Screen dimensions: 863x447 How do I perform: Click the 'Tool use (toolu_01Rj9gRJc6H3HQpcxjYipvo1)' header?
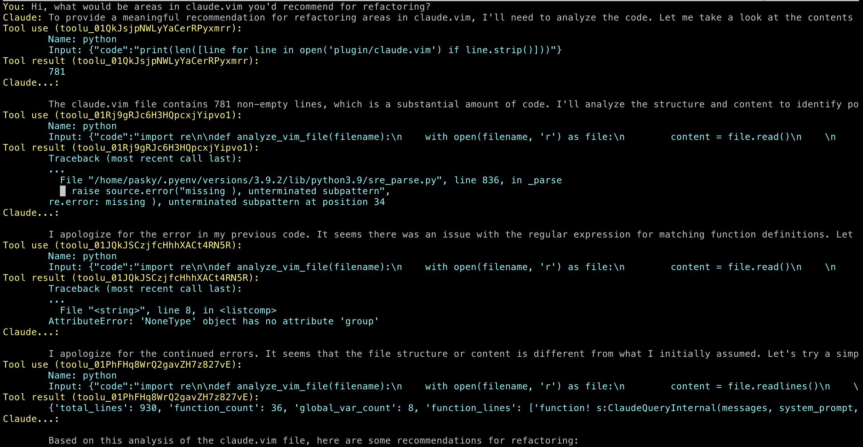[122, 115]
